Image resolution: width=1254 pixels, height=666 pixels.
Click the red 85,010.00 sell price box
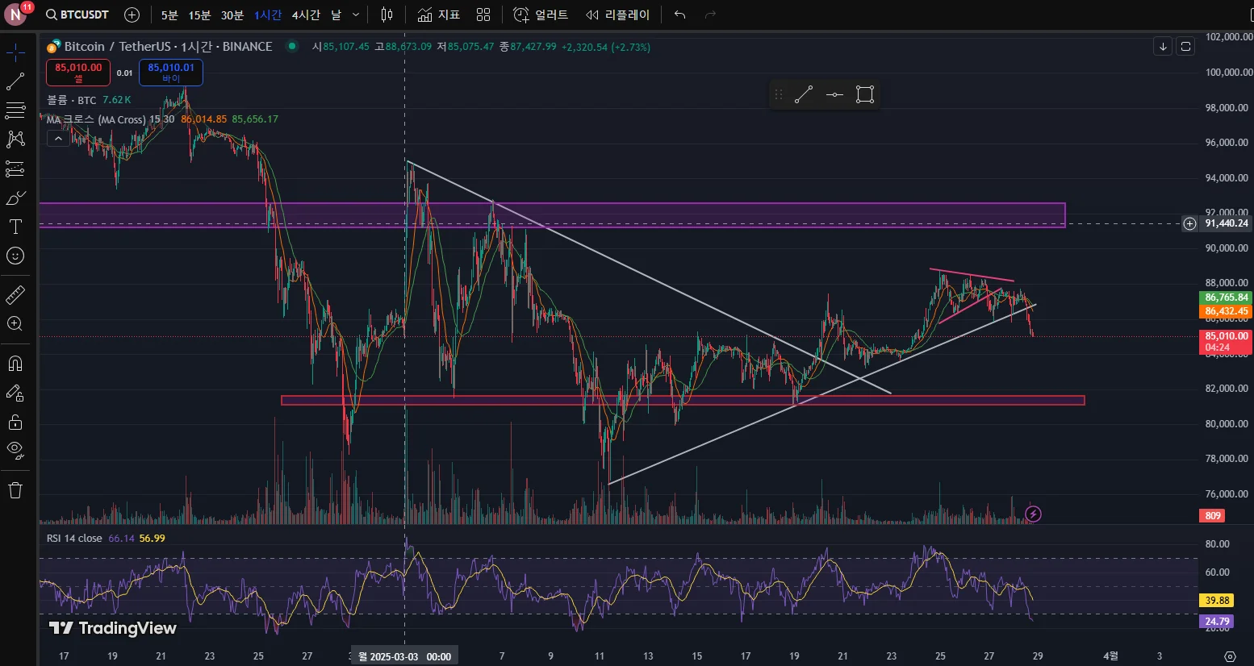click(78, 73)
